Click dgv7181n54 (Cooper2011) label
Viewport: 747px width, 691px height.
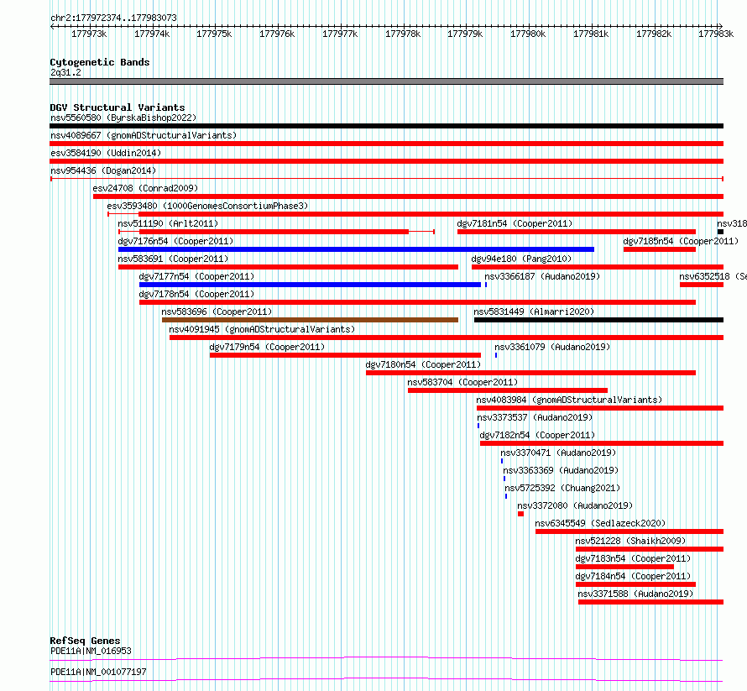coord(515,223)
